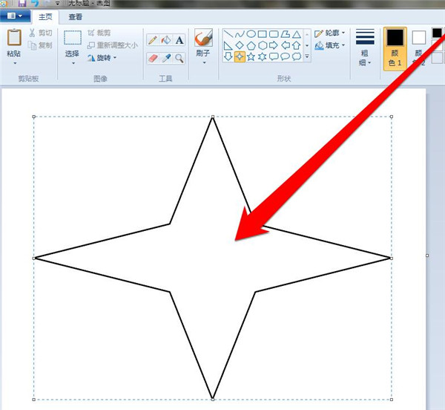Viewport: 445px width, 410px height.
Task: Pick the black swatch in color palette
Action: [x=438, y=31]
